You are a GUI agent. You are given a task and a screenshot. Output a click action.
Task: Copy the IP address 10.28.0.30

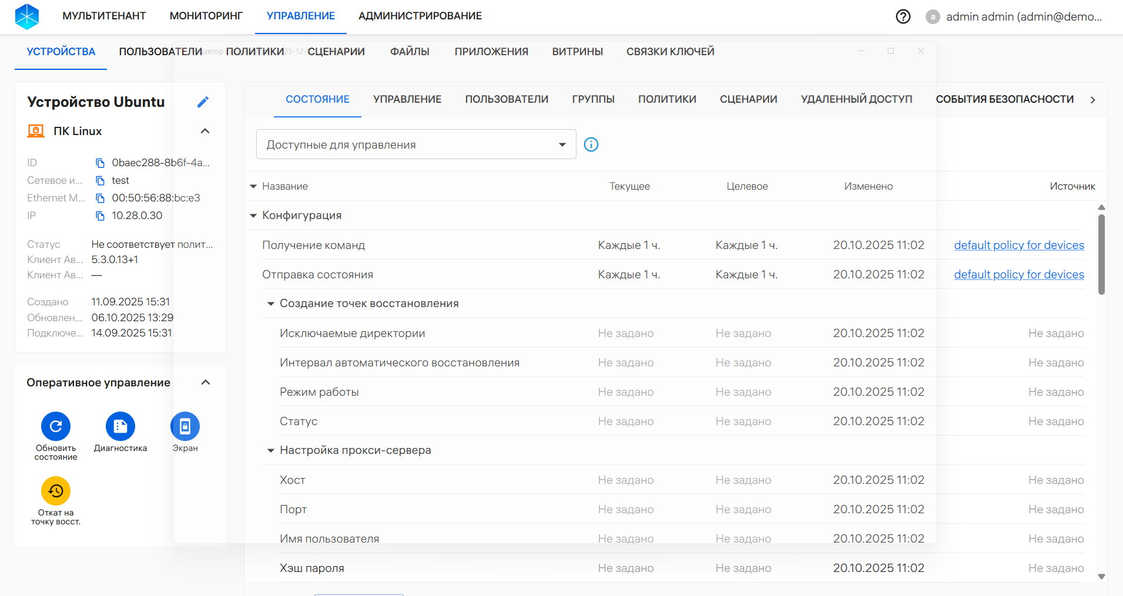[x=100, y=216]
